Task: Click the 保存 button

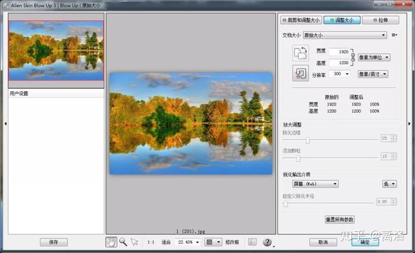Action: coord(54,242)
